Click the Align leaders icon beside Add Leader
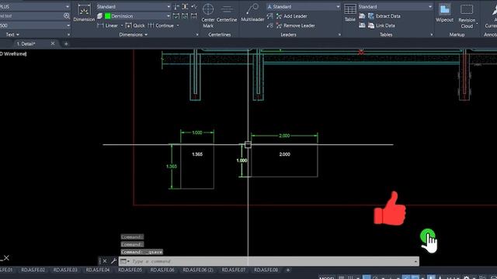The width and height of the screenshot is (497, 279). click(269, 15)
